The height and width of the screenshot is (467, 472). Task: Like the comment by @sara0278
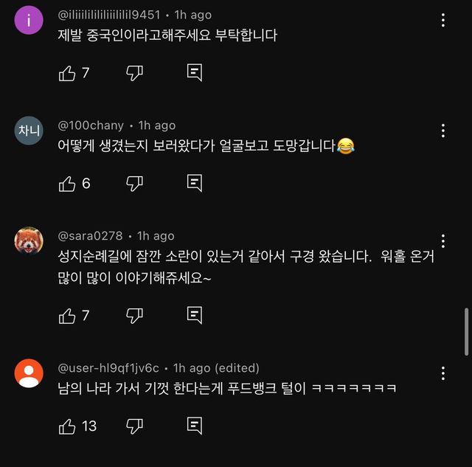click(x=67, y=316)
